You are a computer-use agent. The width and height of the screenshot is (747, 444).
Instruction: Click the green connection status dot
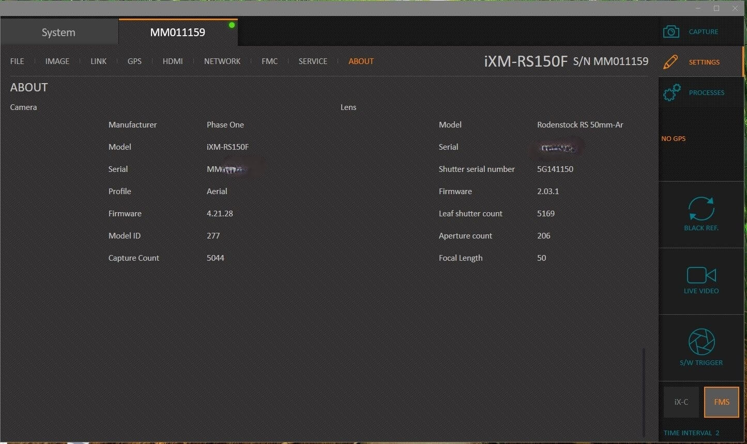[232, 25]
